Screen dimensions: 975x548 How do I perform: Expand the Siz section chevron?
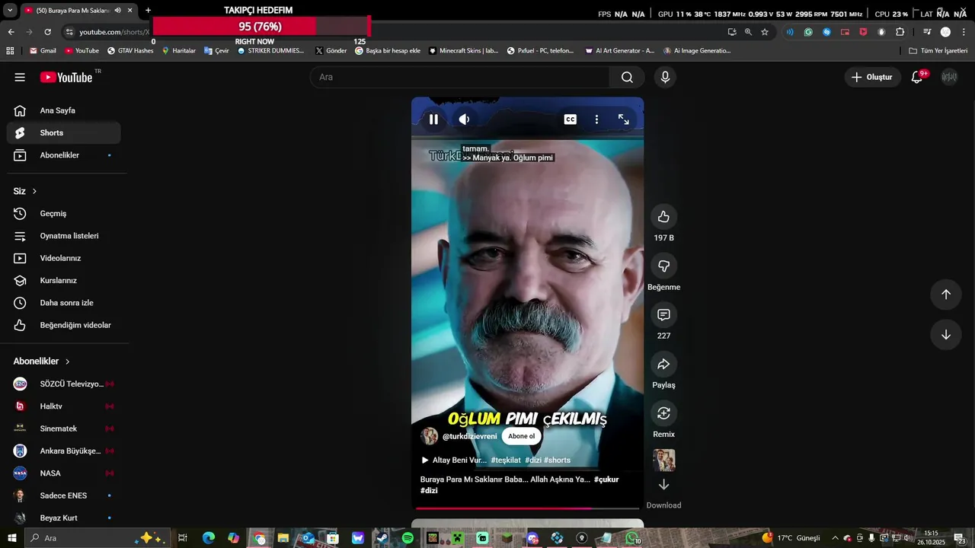tap(34, 191)
